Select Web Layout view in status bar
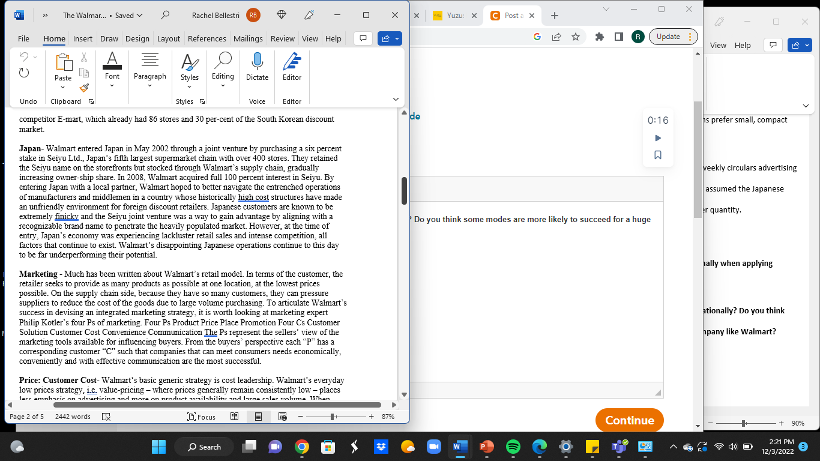This screenshot has height=461, width=820. pyautogui.click(x=281, y=416)
